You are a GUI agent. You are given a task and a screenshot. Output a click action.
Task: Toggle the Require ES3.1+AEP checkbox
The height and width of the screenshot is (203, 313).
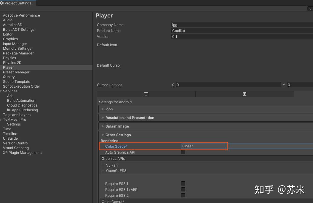click(x=183, y=189)
